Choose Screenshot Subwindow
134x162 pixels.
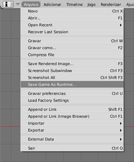point(72,71)
